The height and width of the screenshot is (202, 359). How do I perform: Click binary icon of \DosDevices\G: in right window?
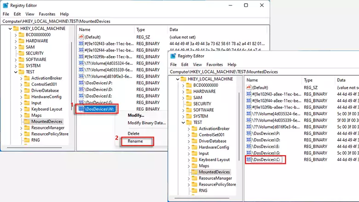coord(249,152)
